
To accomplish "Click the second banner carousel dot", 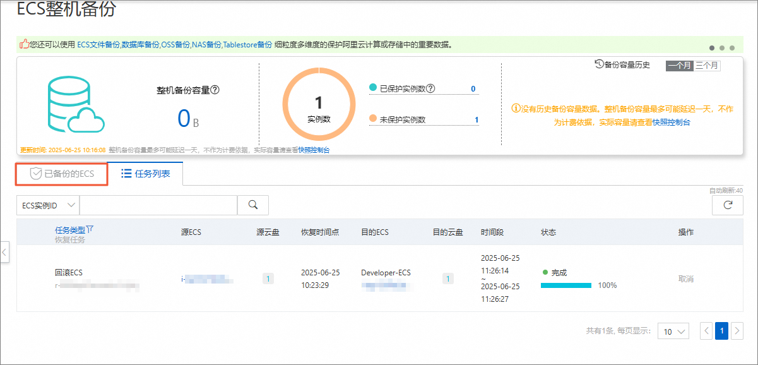I will (x=723, y=47).
